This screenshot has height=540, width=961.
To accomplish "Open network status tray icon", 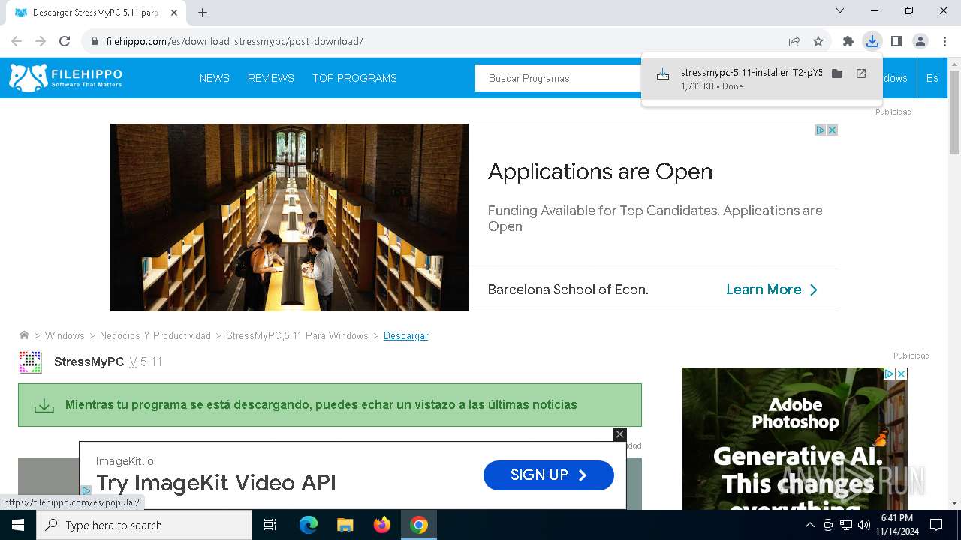I will click(846, 525).
